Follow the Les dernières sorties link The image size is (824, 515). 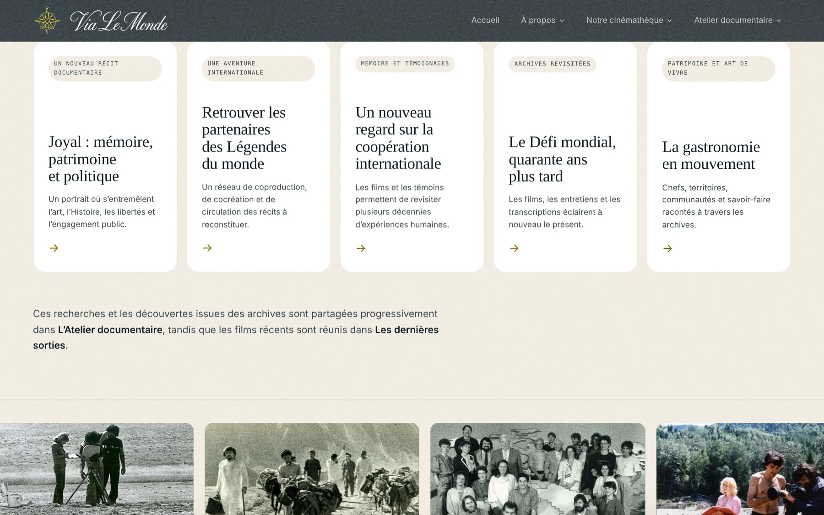(x=236, y=337)
